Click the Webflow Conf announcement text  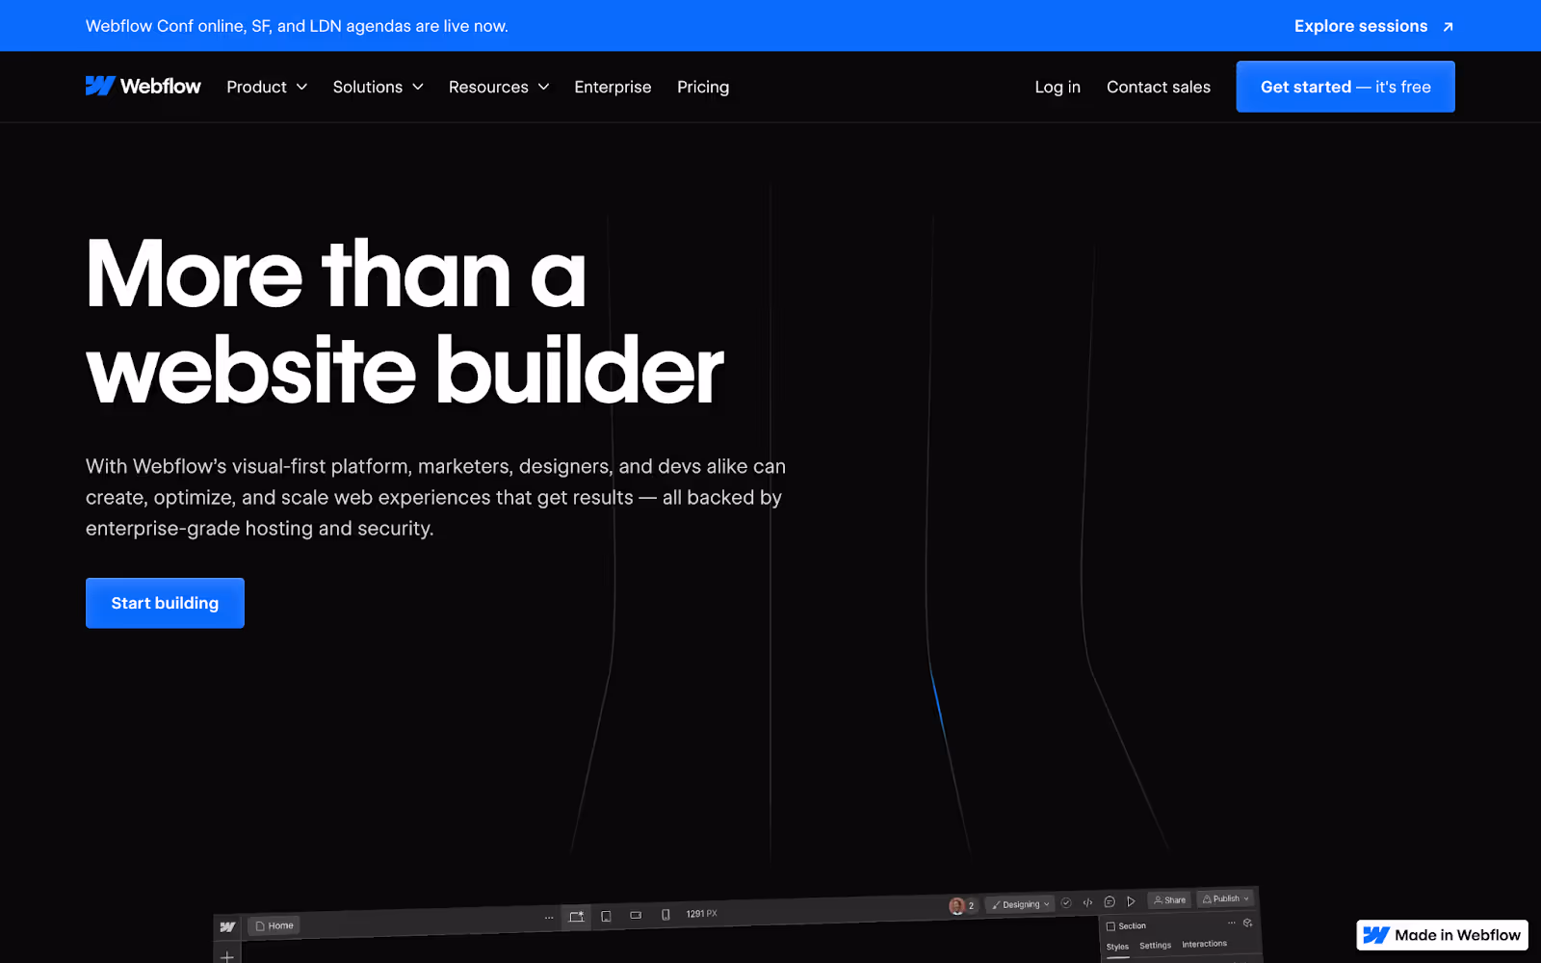coord(297,26)
